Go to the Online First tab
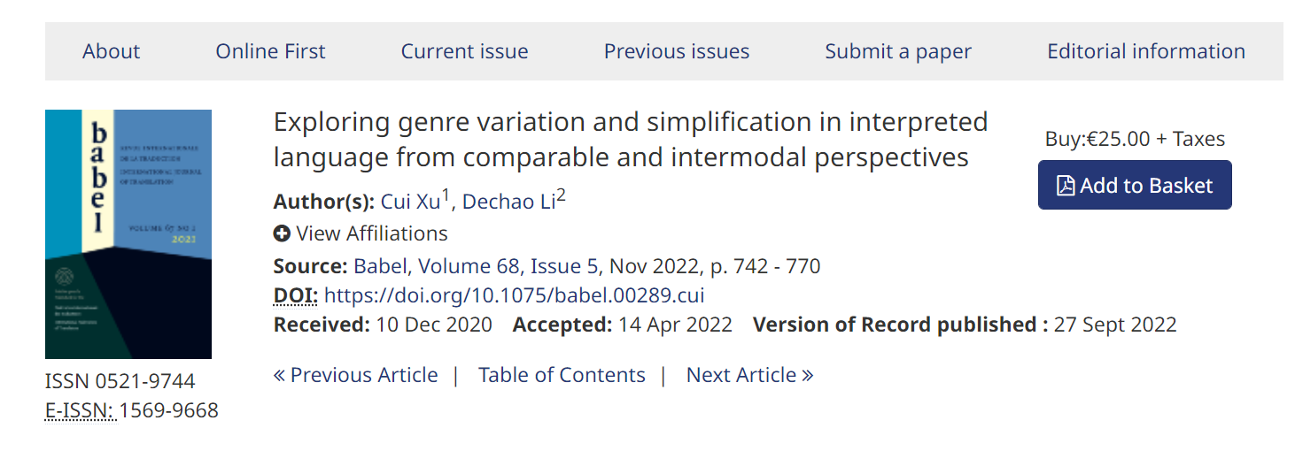This screenshot has height=451, width=1295. (270, 51)
